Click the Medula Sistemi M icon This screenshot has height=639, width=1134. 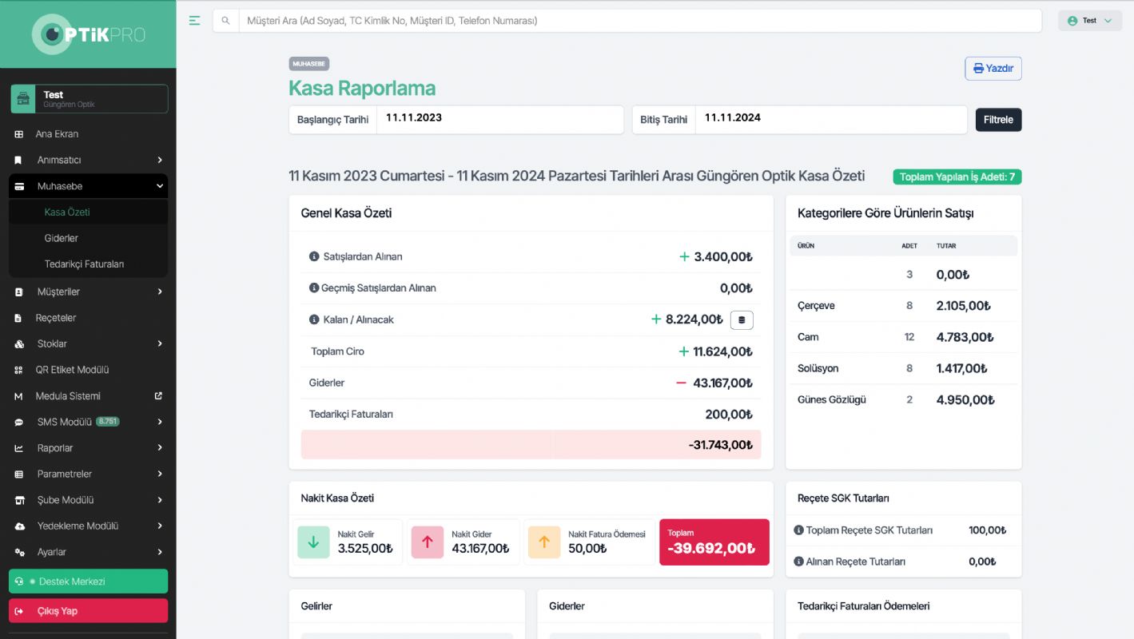pos(18,396)
